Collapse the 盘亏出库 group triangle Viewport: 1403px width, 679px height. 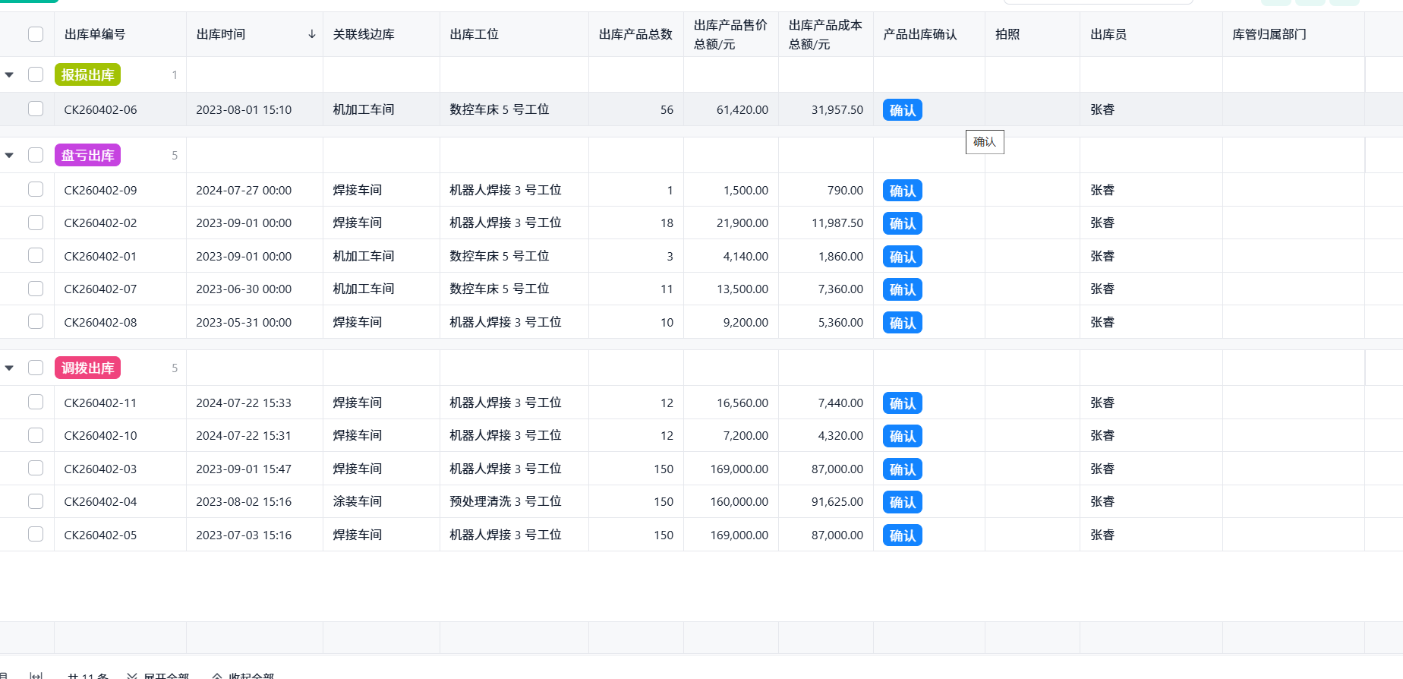click(9, 155)
